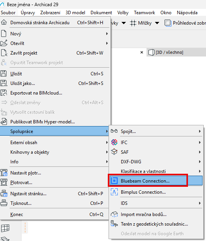
Task: Click the SAF box icon
Action: coord(114,152)
